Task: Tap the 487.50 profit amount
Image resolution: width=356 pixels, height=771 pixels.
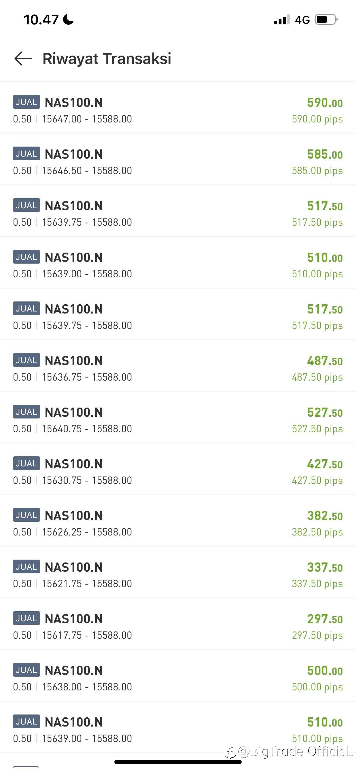Action: coord(324,361)
